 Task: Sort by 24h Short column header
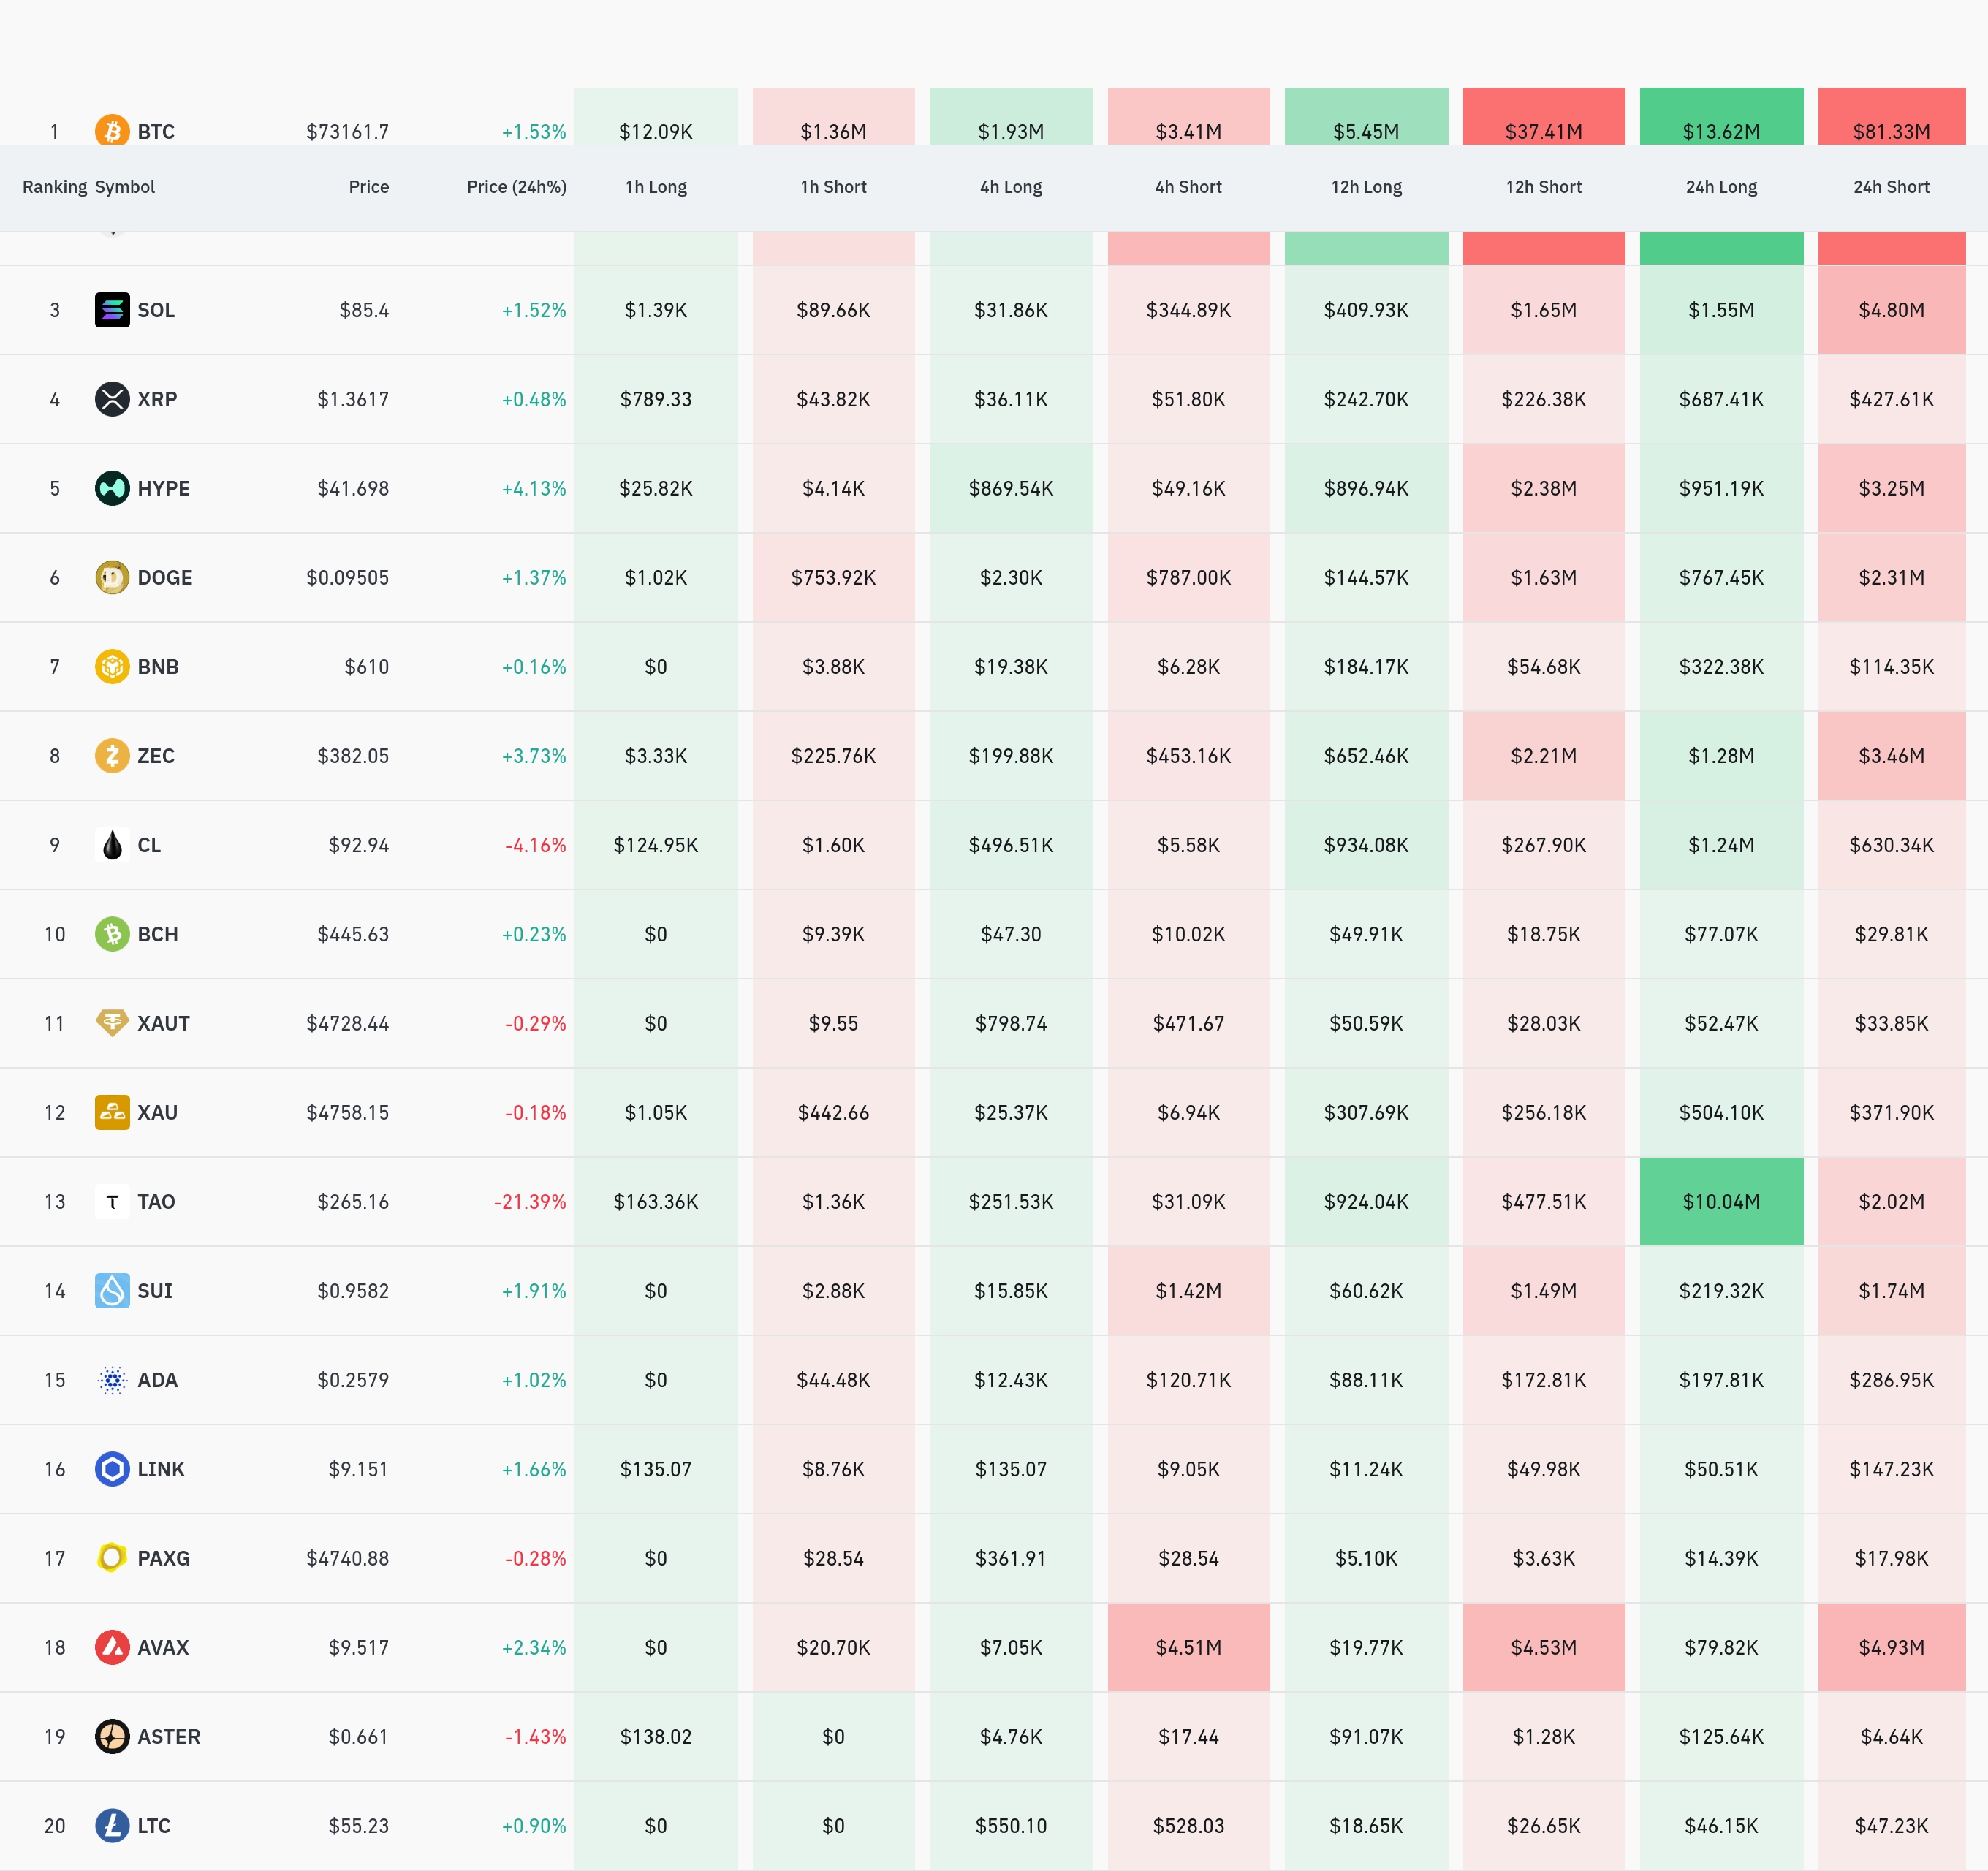tap(1891, 187)
